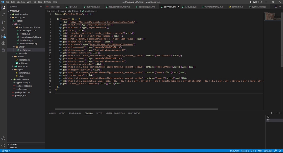The height and width of the screenshot is (153, 283).
Task: Open the ROBOT OUTPUT panel tab
Action: (134, 113)
